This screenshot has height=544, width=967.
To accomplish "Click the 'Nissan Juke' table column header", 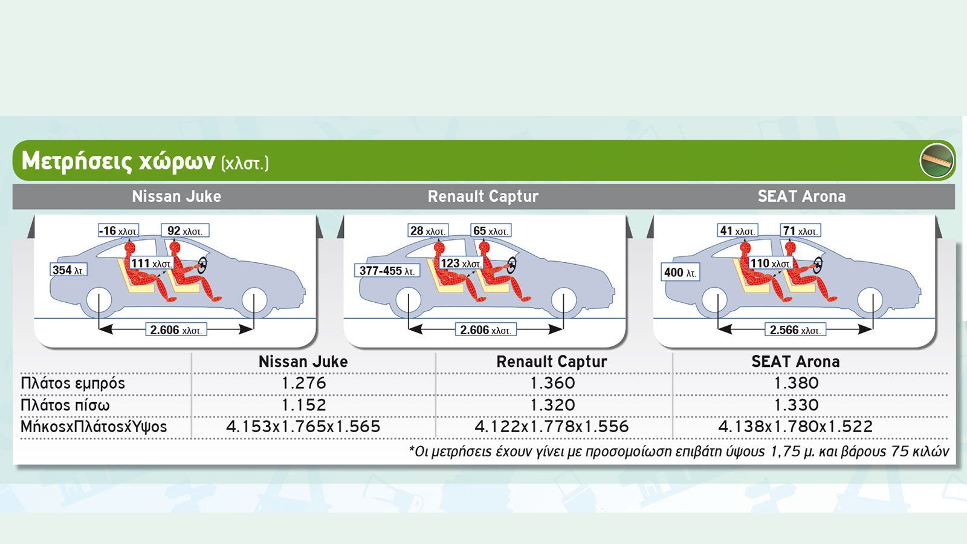I will 303,361.
